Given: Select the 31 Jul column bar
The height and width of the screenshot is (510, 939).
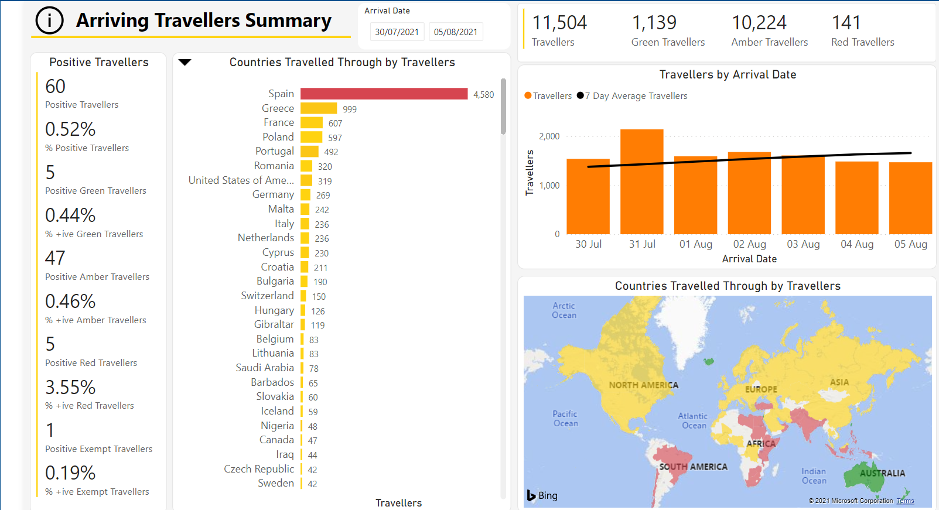Looking at the screenshot, I should pos(642,182).
